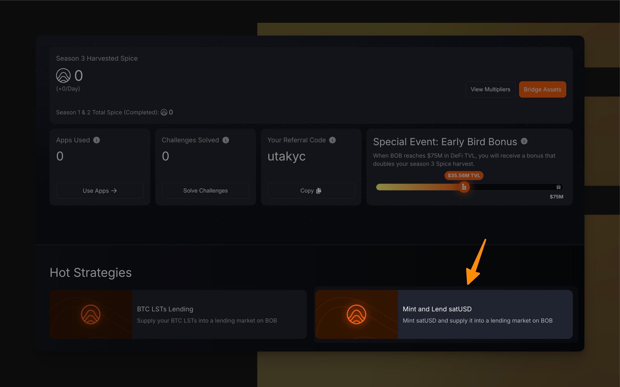This screenshot has height=387, width=620.
Task: Click the BTC LSTs Lending spice logo
Action: [x=91, y=314]
